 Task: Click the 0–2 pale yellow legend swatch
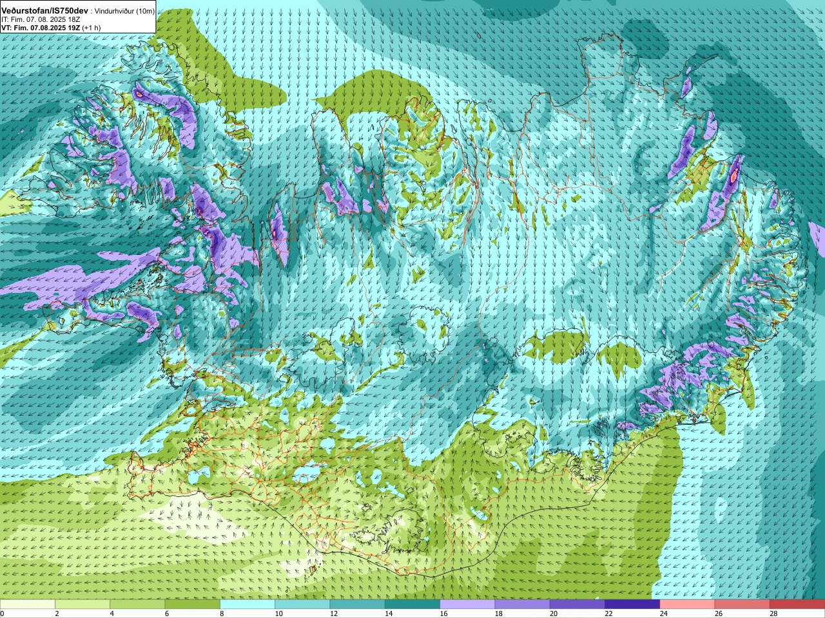pyautogui.click(x=28, y=604)
